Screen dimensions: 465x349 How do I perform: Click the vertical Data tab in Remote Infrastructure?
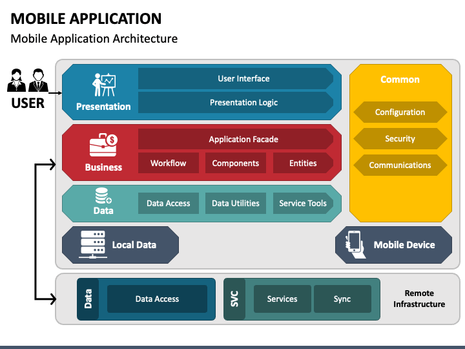(88, 299)
